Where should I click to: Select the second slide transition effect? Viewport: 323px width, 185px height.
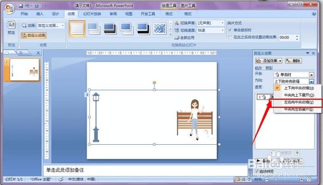[x=94, y=29]
